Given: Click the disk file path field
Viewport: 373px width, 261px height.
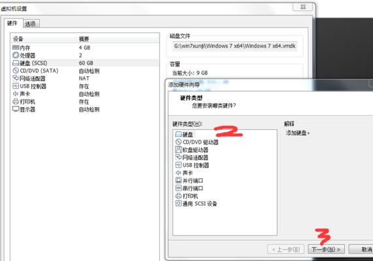Looking at the screenshot, I should pyautogui.click(x=235, y=46).
